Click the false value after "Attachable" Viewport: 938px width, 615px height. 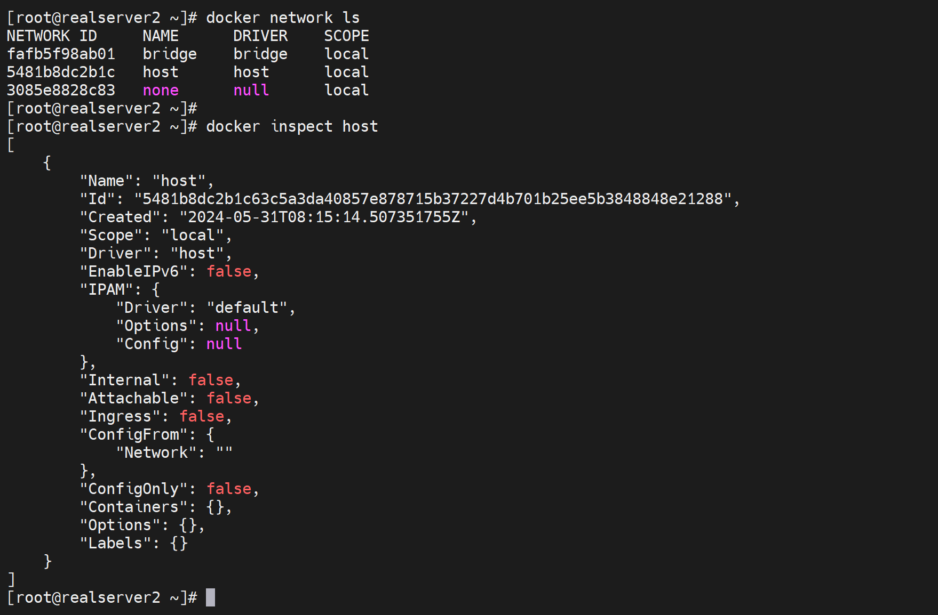click(x=229, y=398)
